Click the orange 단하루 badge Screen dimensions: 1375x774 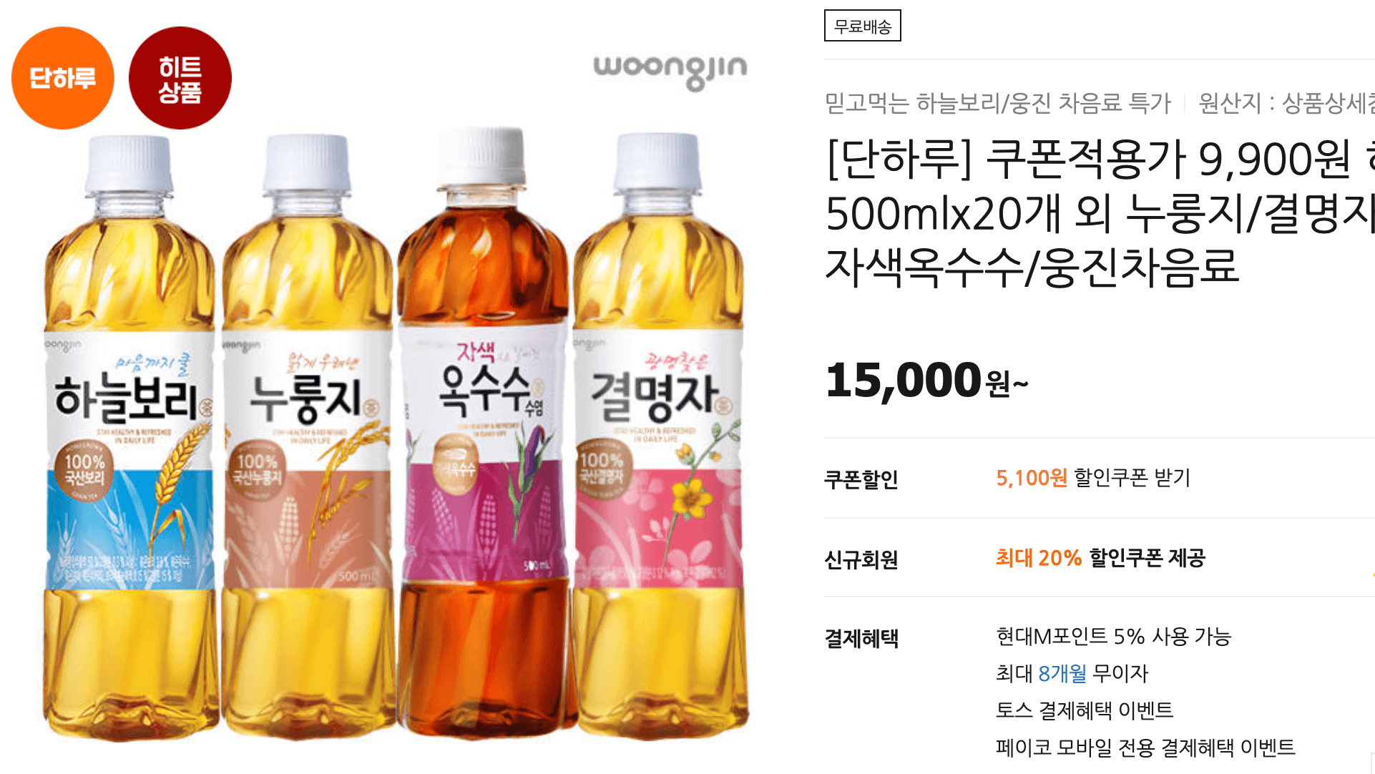tap(63, 78)
